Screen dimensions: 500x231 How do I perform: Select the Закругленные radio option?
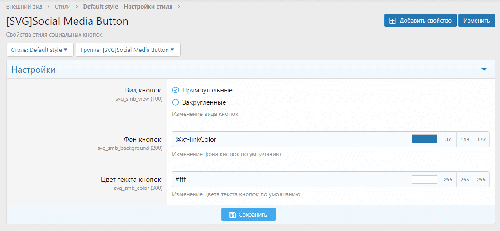coord(176,102)
